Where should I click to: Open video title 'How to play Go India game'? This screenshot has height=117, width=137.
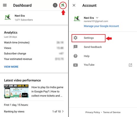47,91
